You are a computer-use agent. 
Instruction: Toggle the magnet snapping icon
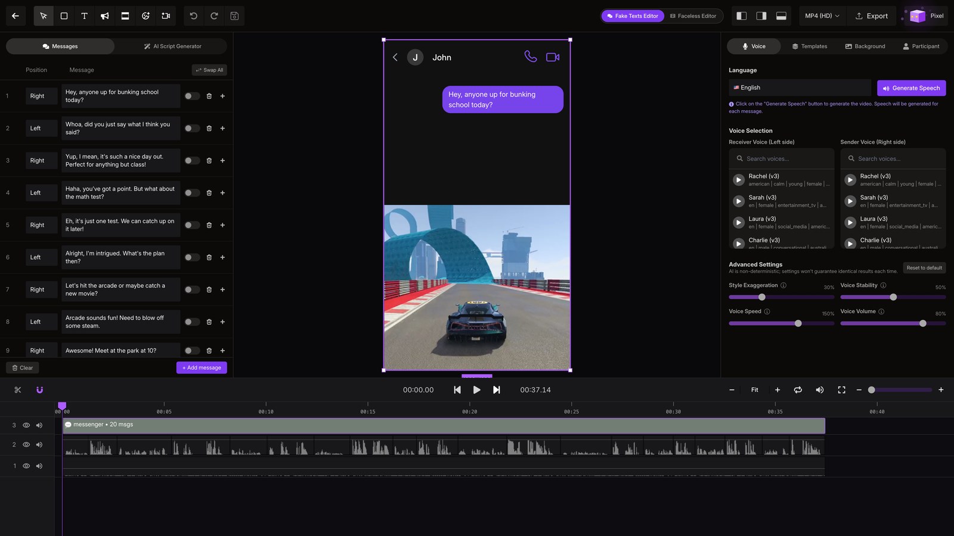(x=40, y=390)
